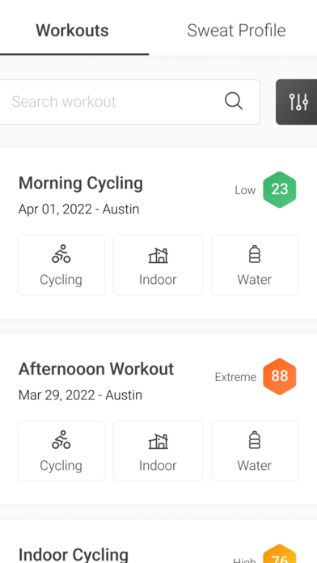This screenshot has height=563, width=317.
Task: Open the Indoor Cycling workout title
Action: click(x=74, y=554)
